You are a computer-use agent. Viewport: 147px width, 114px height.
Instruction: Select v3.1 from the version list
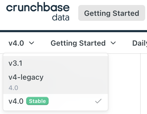pyautogui.click(x=56, y=63)
